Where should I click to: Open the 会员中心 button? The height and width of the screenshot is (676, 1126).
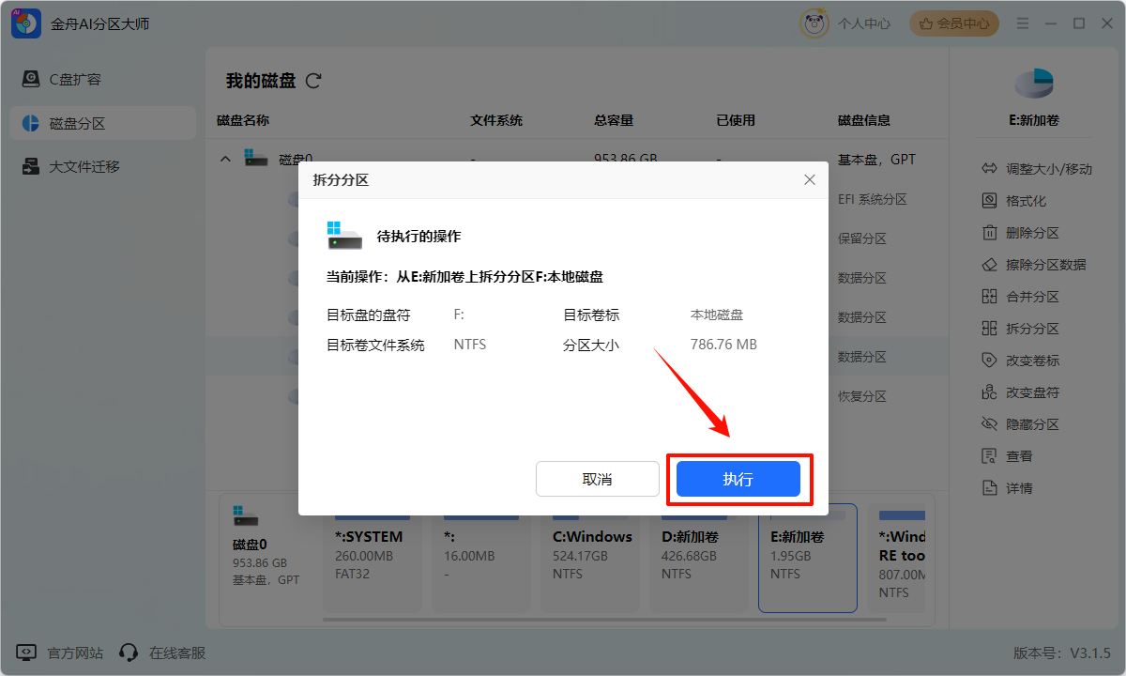click(953, 23)
